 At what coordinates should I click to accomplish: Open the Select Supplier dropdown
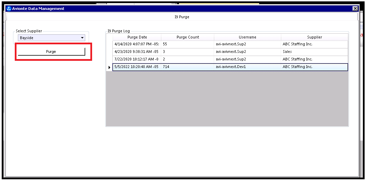coord(52,38)
